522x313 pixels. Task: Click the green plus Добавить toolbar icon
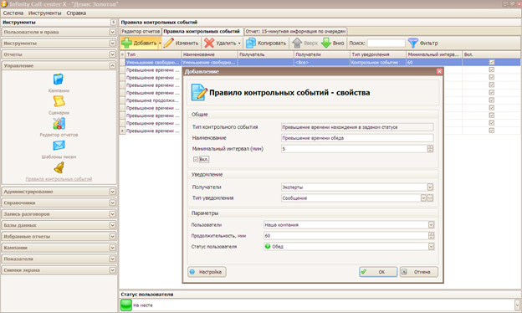coord(126,43)
